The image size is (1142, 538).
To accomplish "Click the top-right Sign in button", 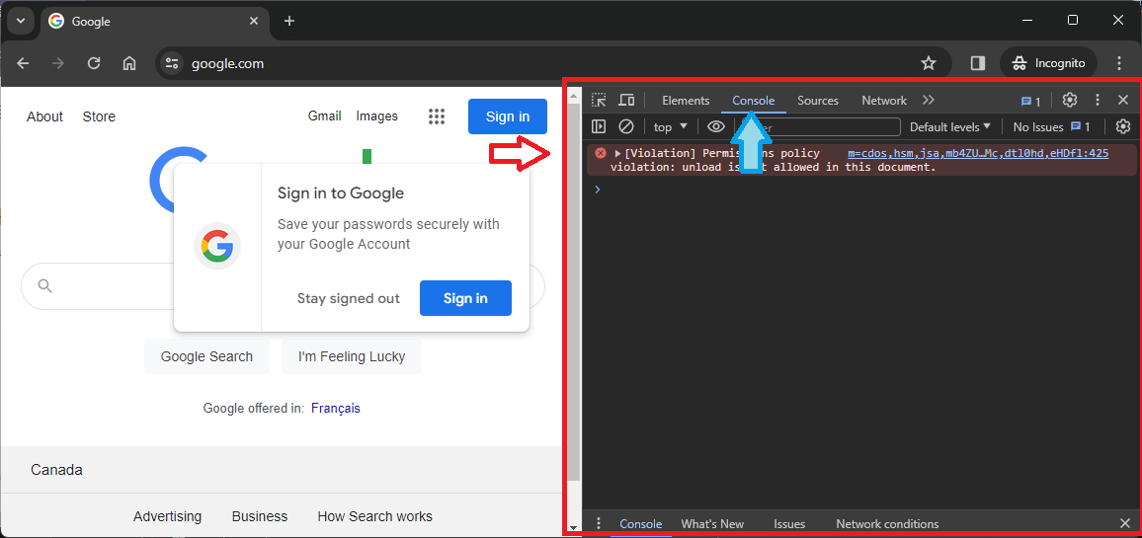I will pyautogui.click(x=508, y=116).
